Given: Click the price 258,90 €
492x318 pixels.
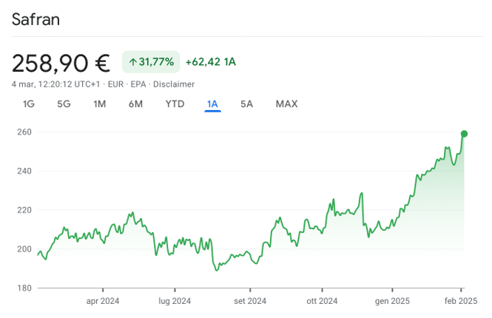Looking at the screenshot, I should [61, 63].
